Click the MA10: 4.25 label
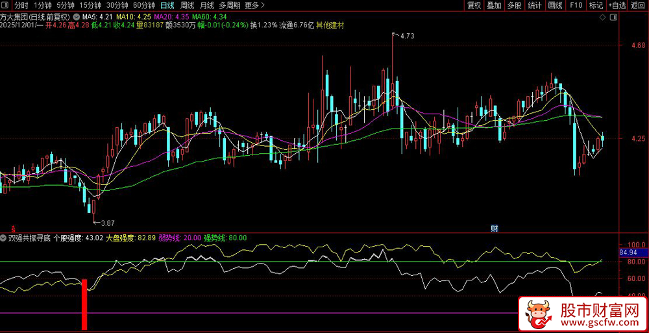This screenshot has width=649, height=333. coord(133,17)
